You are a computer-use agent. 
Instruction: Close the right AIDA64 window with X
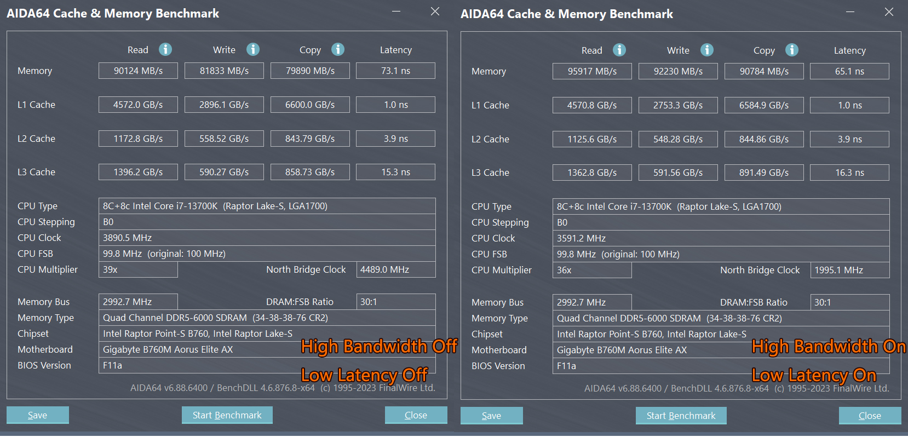pos(889,12)
